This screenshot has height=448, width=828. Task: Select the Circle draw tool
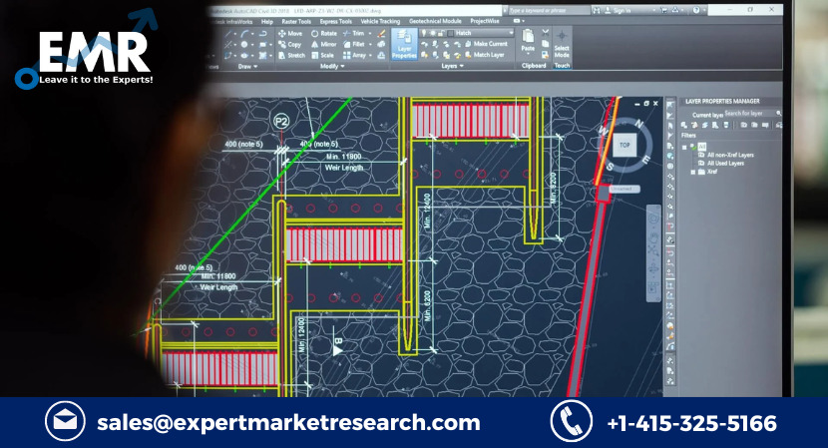pos(244,44)
